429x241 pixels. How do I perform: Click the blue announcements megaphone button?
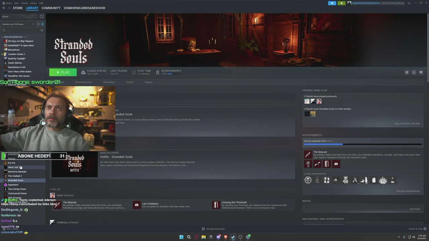click(x=332, y=3)
